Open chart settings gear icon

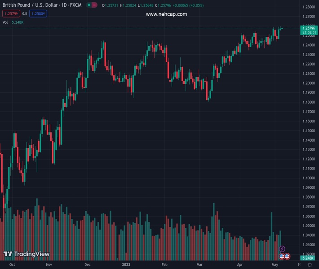(310, 265)
